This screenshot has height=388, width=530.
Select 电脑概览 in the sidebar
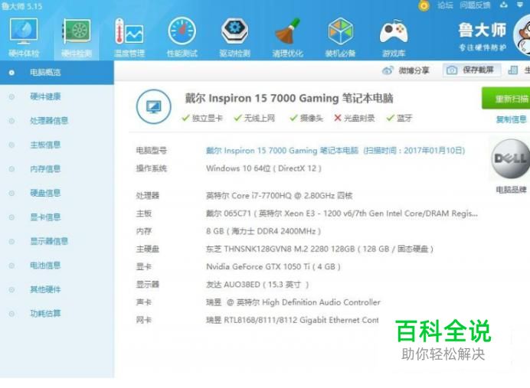tap(57, 72)
